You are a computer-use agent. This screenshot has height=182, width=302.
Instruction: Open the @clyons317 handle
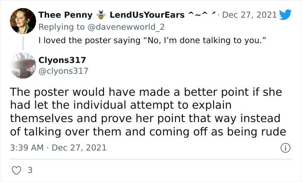63,71
